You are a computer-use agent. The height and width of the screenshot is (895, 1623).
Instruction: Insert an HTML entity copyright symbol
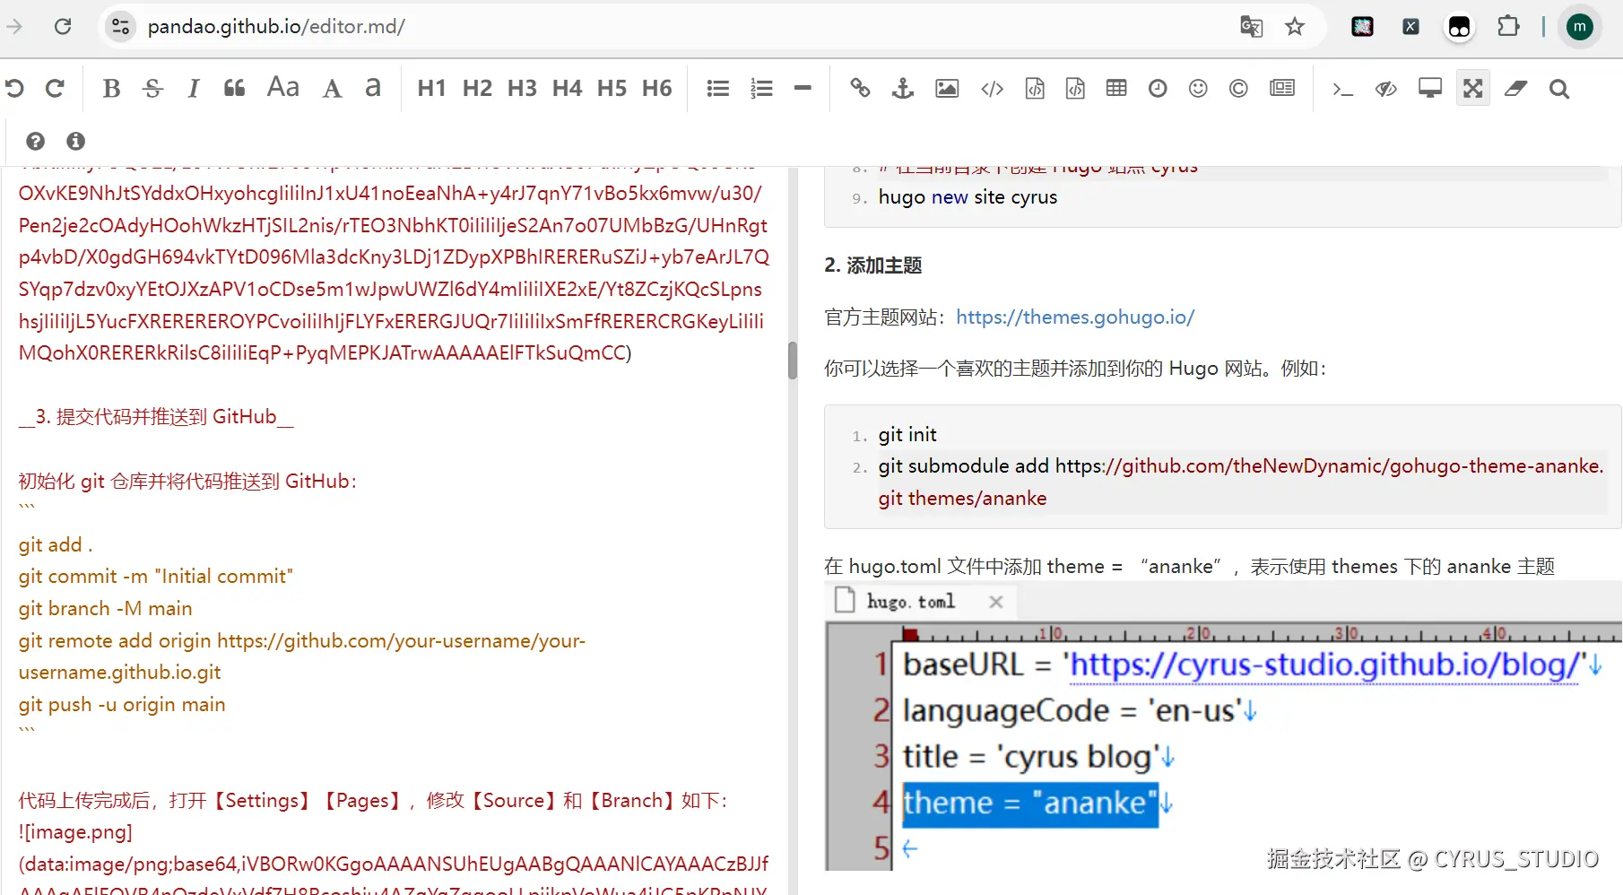(x=1238, y=88)
